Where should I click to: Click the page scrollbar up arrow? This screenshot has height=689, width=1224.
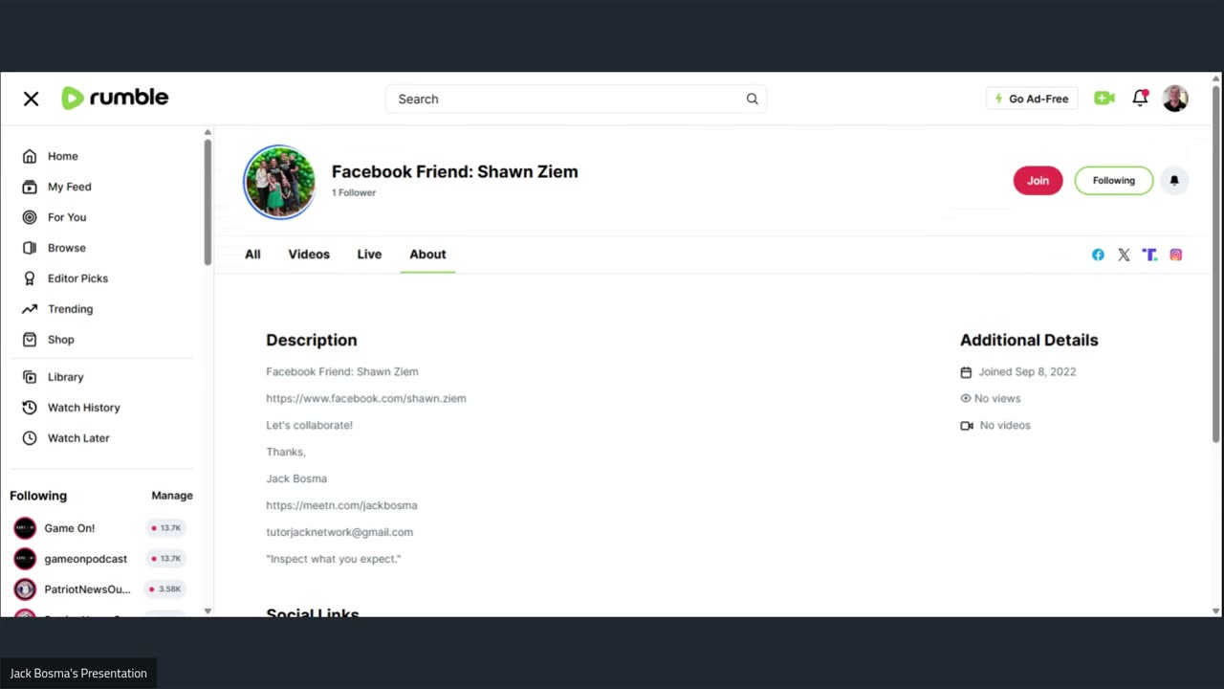[1215, 78]
